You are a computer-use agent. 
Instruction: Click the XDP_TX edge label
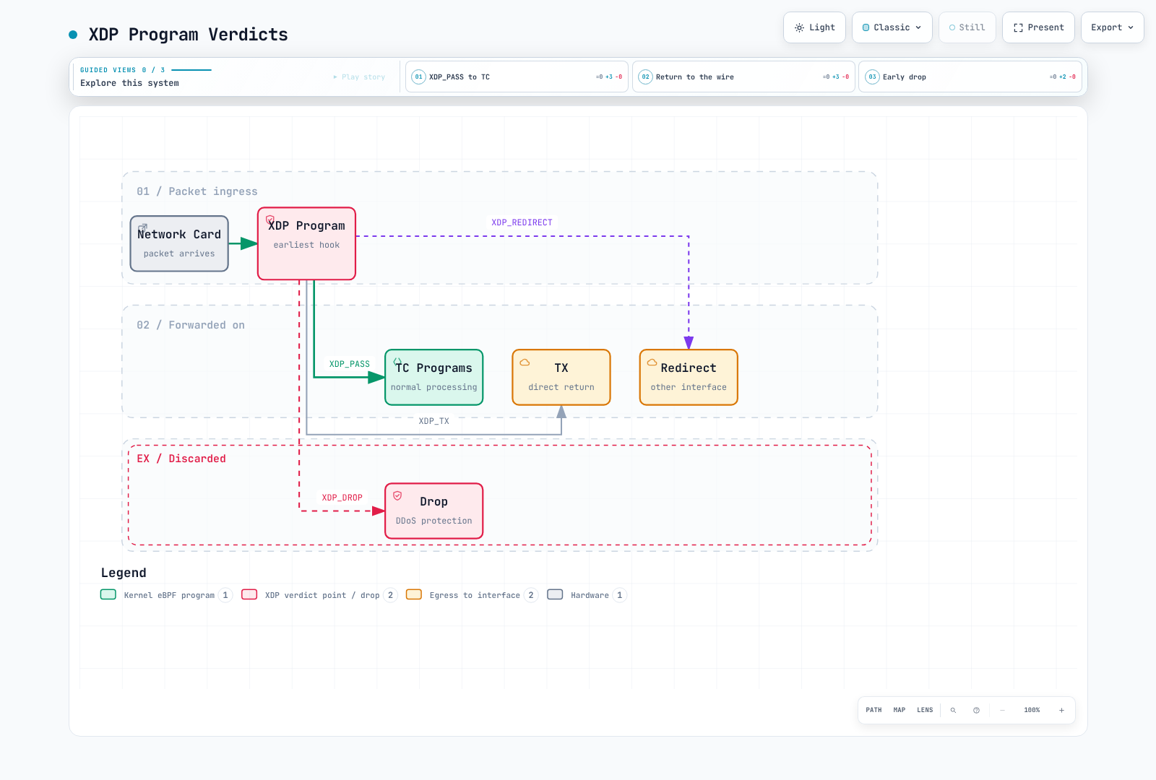(433, 421)
